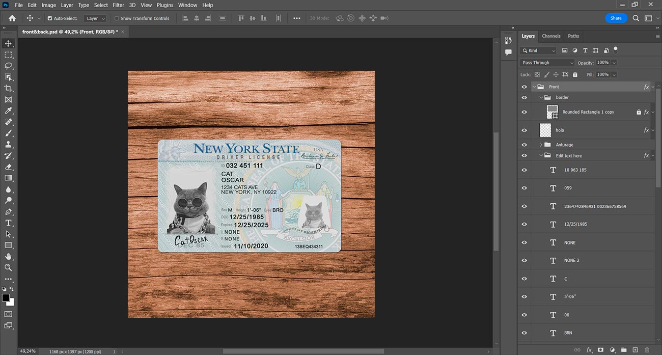The image size is (662, 355).
Task: Select the Eyedropper tool
Action: (x=9, y=111)
